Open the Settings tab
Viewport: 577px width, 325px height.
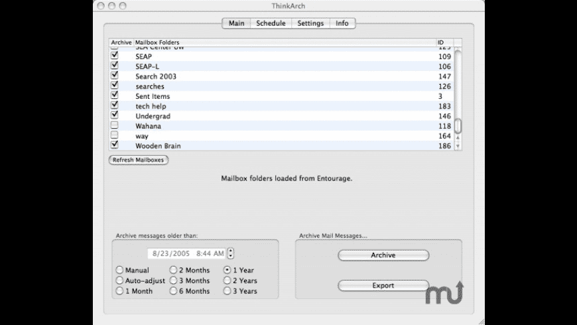point(310,23)
